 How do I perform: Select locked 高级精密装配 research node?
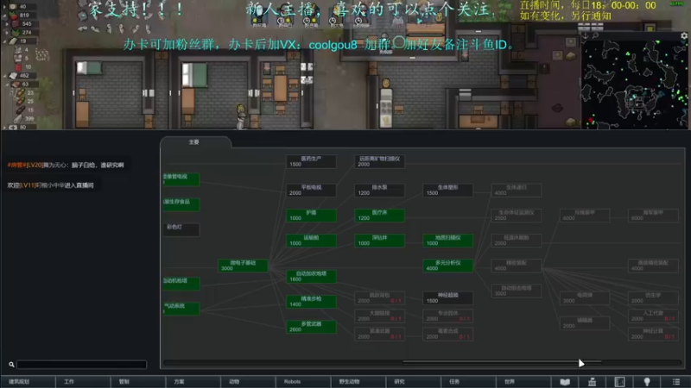click(653, 266)
